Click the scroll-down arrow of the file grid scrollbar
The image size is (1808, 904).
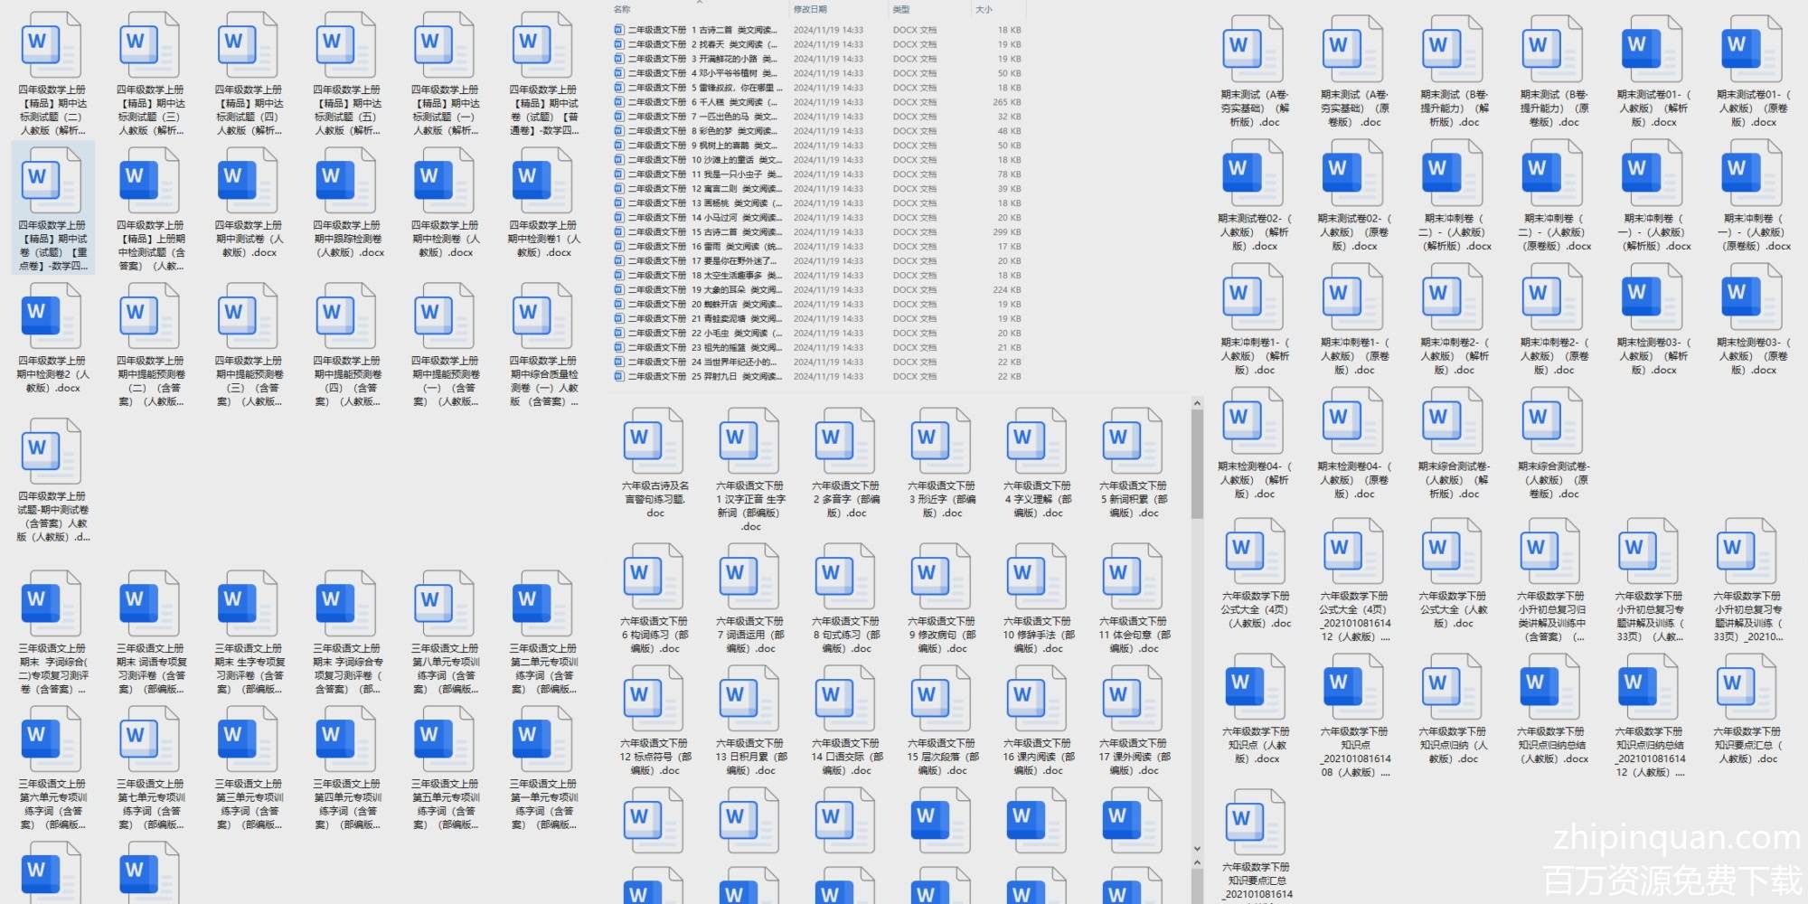coord(1197,849)
